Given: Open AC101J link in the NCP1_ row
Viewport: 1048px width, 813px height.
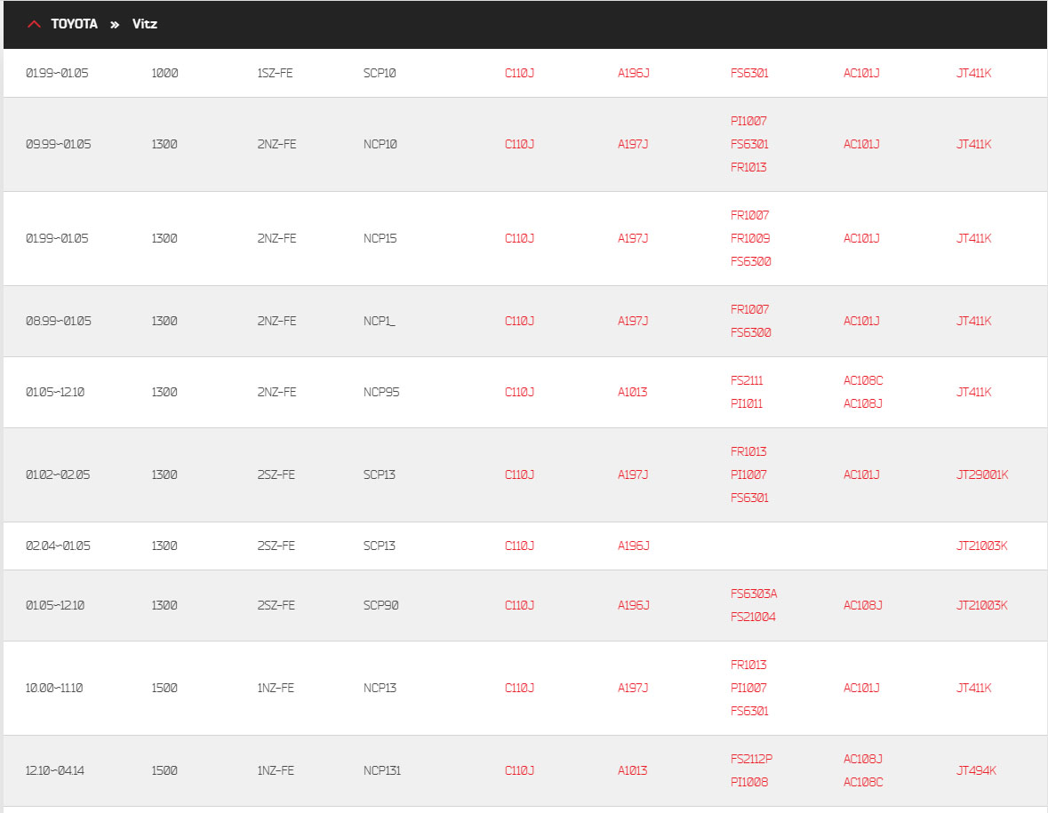Looking at the screenshot, I should pos(860,322).
